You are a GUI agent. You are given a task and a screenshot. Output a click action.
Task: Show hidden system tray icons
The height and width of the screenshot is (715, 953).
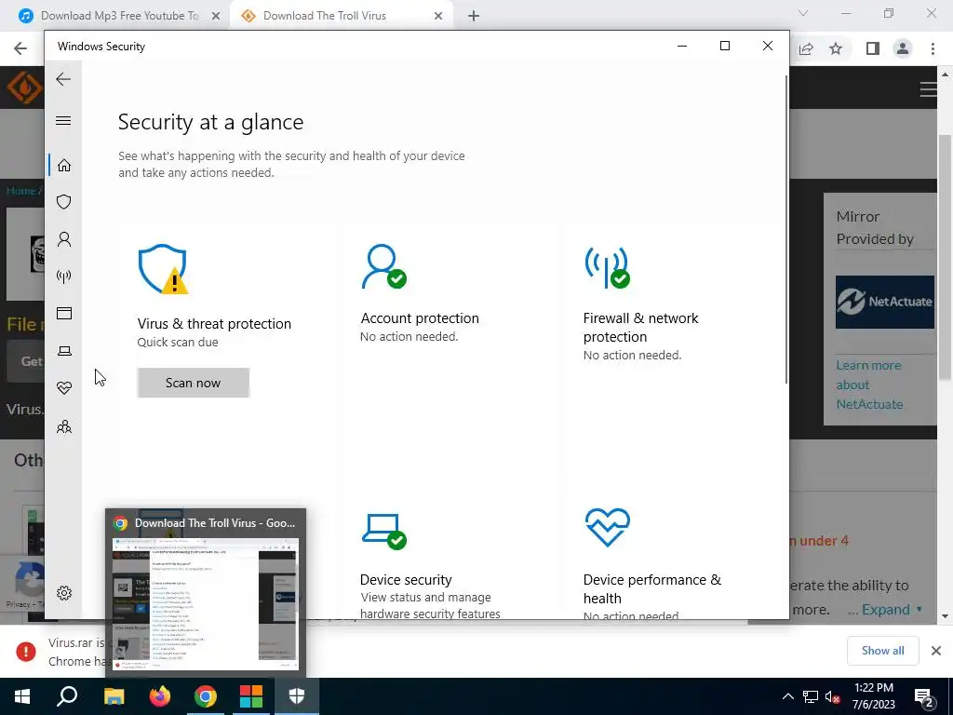click(787, 696)
